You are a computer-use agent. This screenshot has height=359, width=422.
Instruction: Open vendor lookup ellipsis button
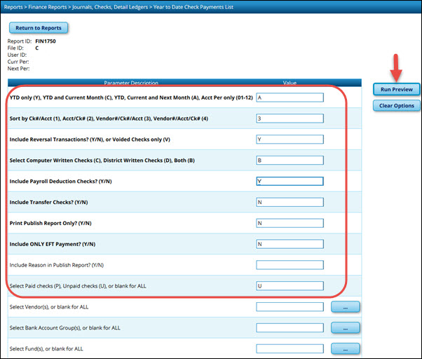point(344,307)
